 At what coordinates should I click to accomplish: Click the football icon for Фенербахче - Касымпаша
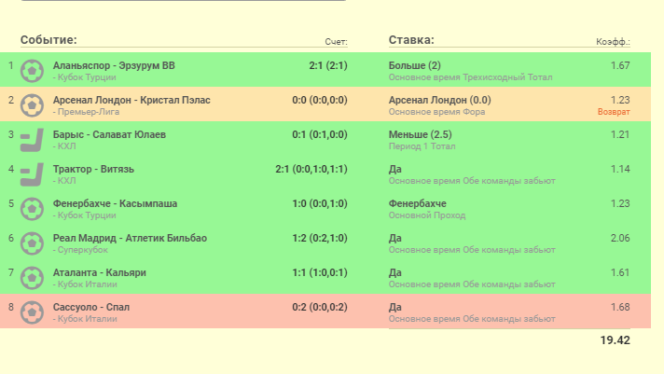(x=33, y=208)
